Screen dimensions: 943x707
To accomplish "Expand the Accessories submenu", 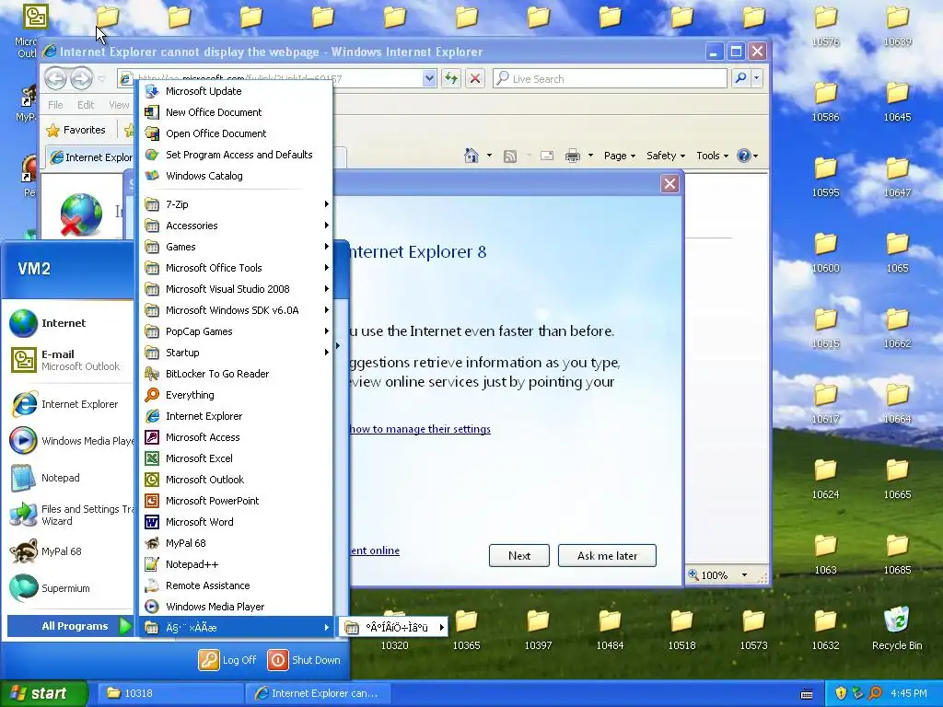I will [236, 226].
